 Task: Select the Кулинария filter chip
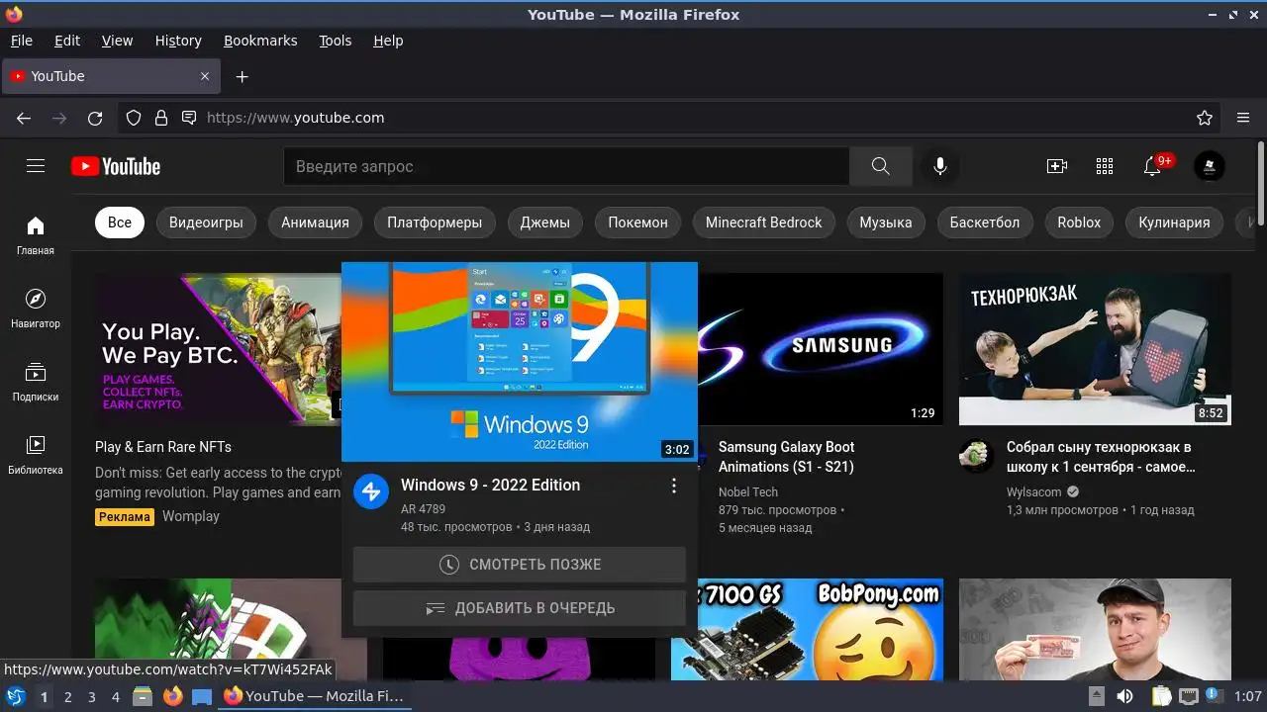click(1174, 222)
